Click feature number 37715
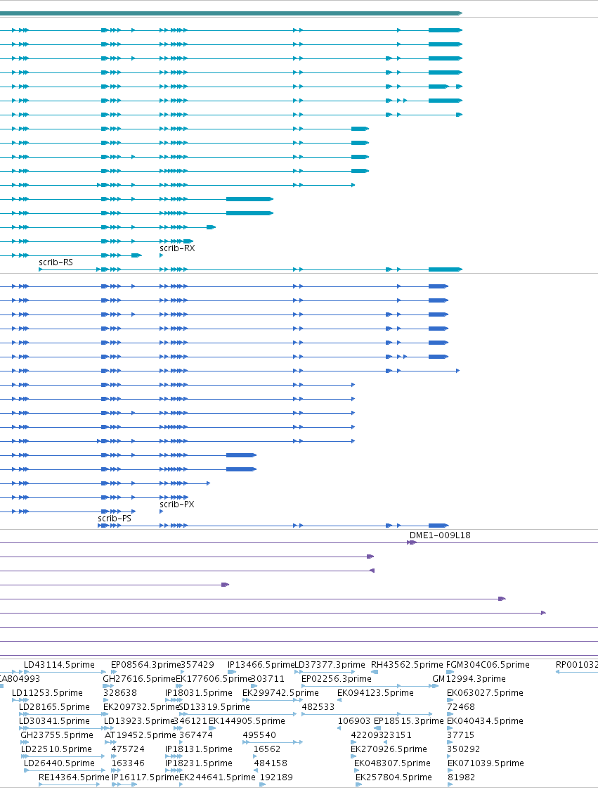This screenshot has width=598, height=788. [x=460, y=735]
